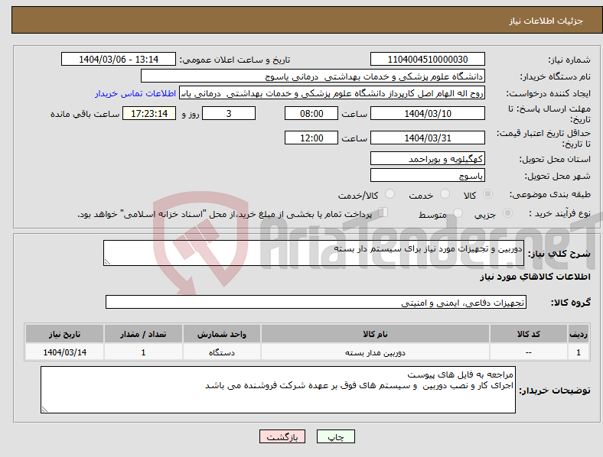Click the تعداد / مقدار column header
Viewport: 603px width, 457px height.
[x=143, y=334]
